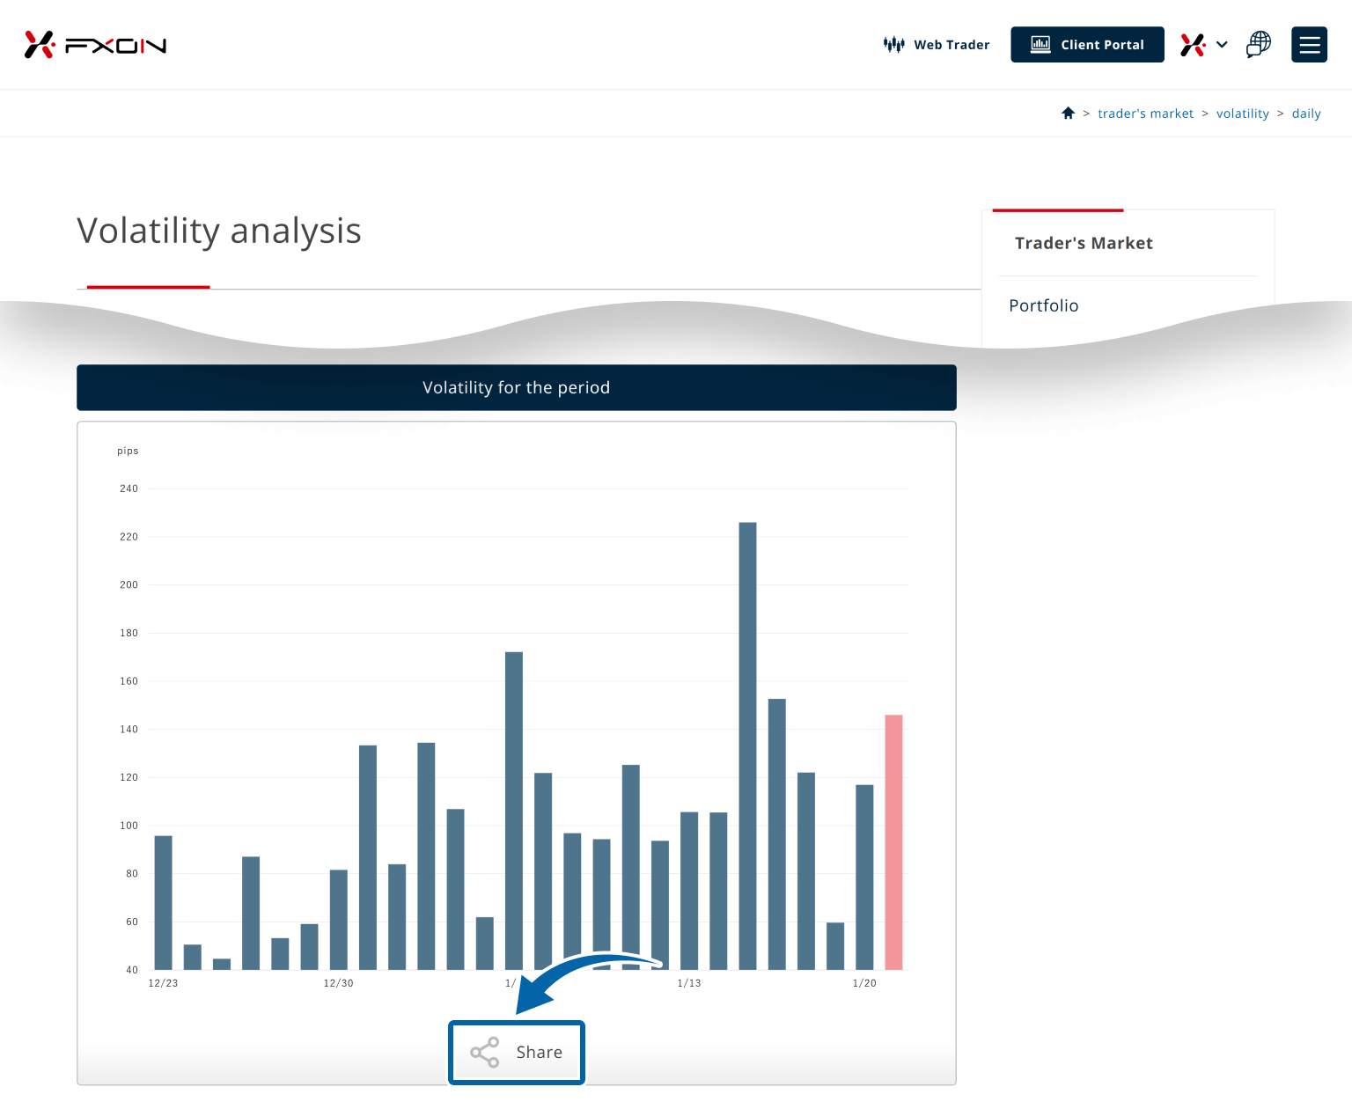Click the 12/23 x-axis label
This screenshot has width=1352, height=1109.
(163, 983)
